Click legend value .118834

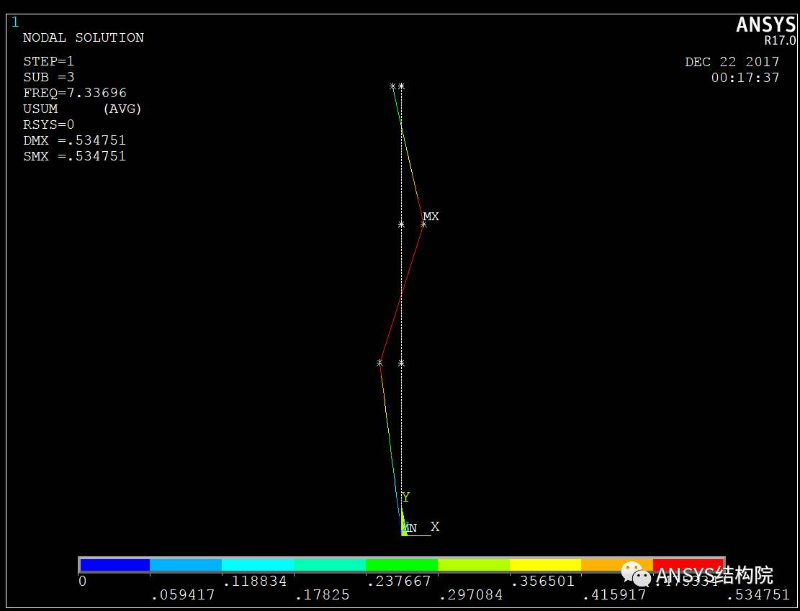(x=255, y=581)
